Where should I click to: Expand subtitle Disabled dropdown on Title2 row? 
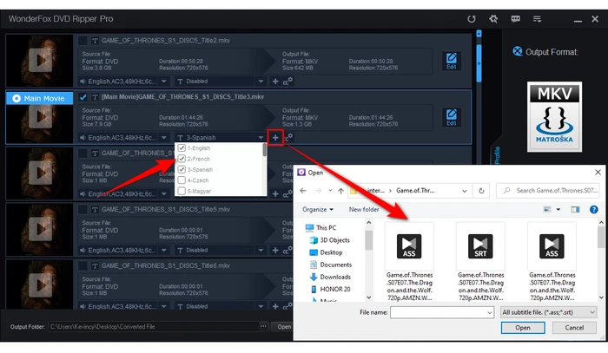point(261,82)
